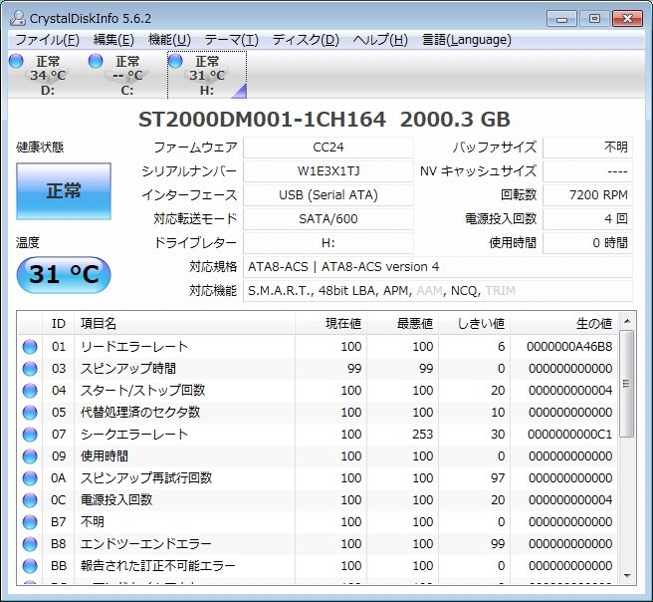
Task: Click the 現在値 column header
Action: click(x=331, y=324)
